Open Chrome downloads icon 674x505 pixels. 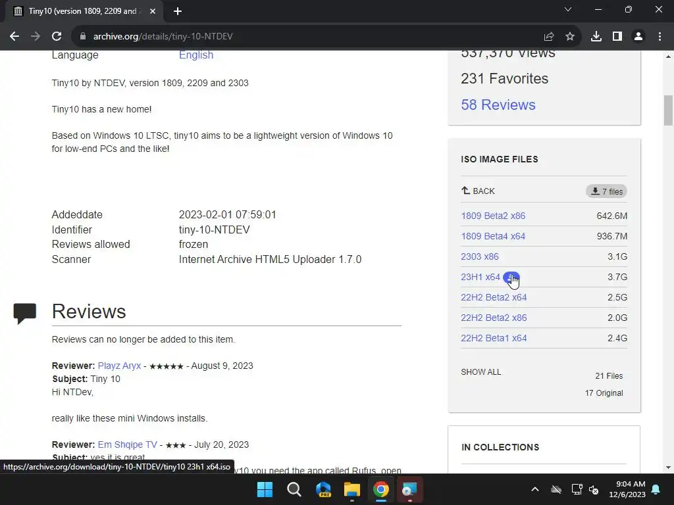[x=596, y=37]
